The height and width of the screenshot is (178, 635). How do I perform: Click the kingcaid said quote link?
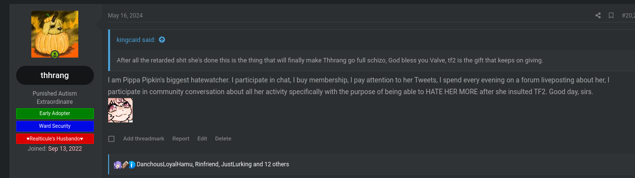tap(136, 40)
